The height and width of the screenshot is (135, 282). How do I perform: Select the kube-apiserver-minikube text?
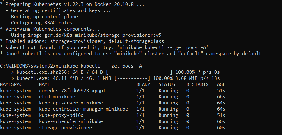point(71,103)
